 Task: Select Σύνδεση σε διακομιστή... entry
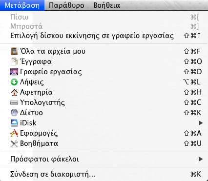pyautogui.click(x=104, y=174)
